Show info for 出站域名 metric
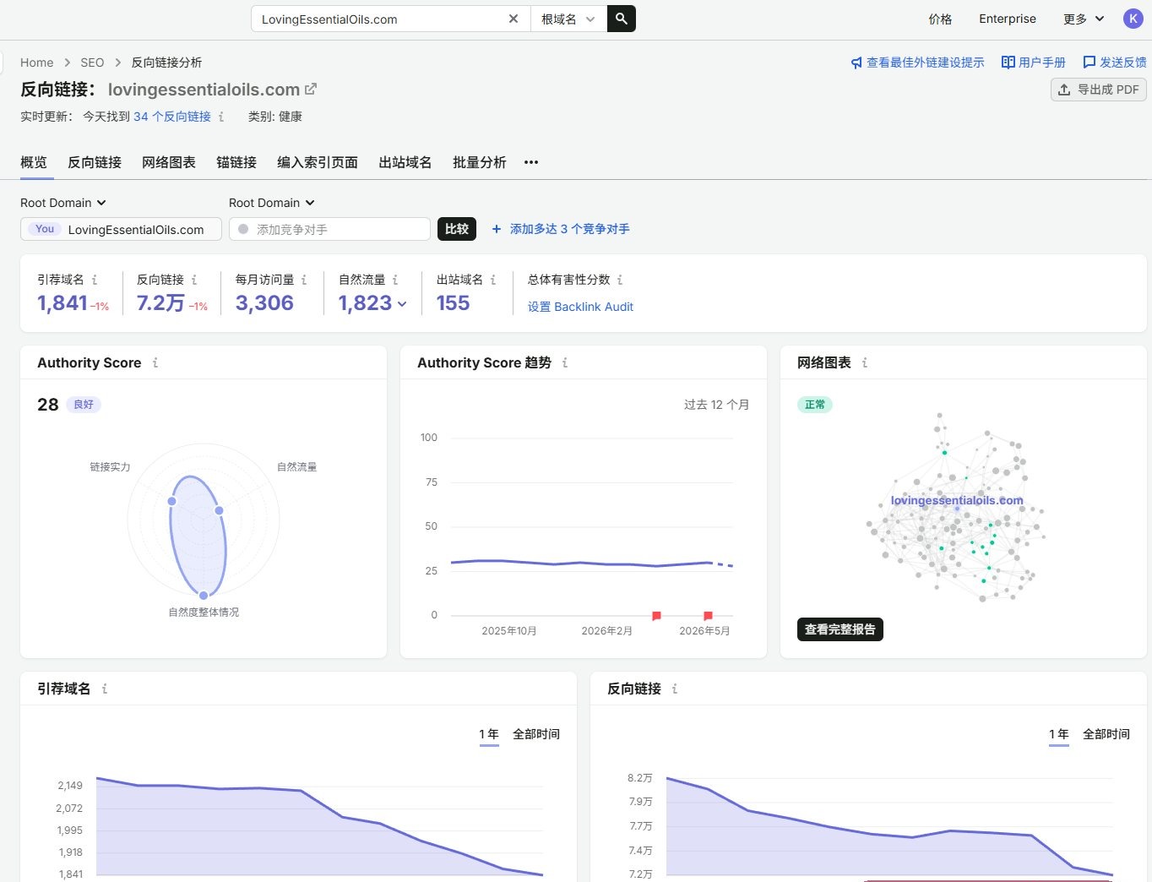 click(x=493, y=280)
